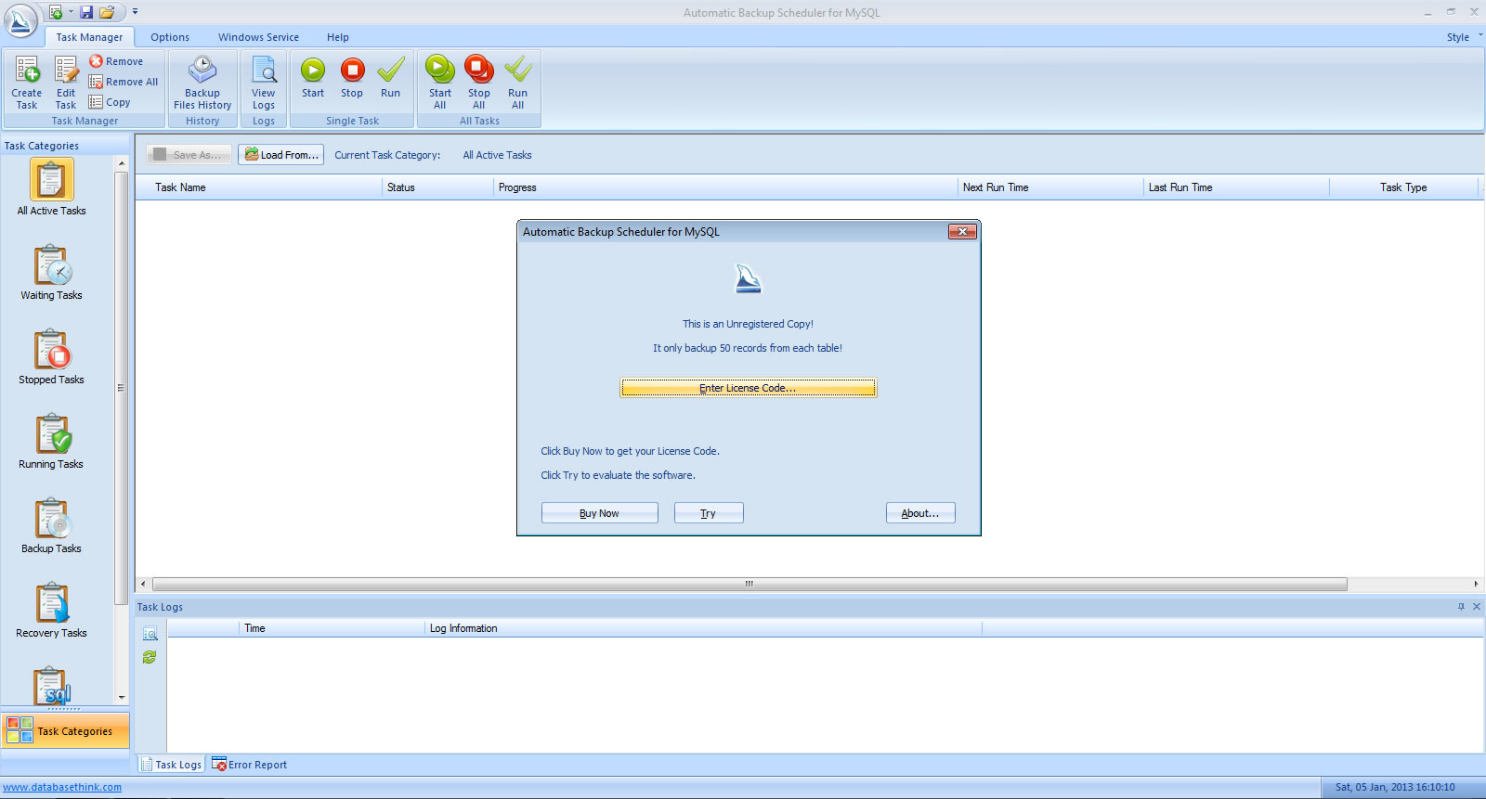Click the SQL tasks category icon
This screenshot has width=1486, height=799.
click(x=52, y=686)
